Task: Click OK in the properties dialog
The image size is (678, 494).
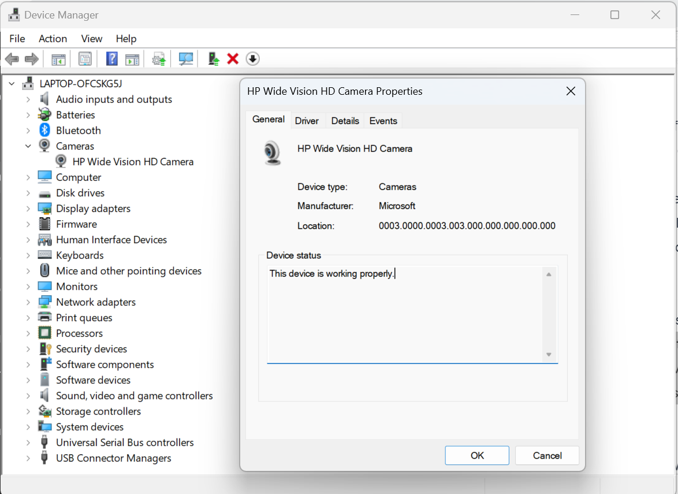Action: pyautogui.click(x=476, y=455)
